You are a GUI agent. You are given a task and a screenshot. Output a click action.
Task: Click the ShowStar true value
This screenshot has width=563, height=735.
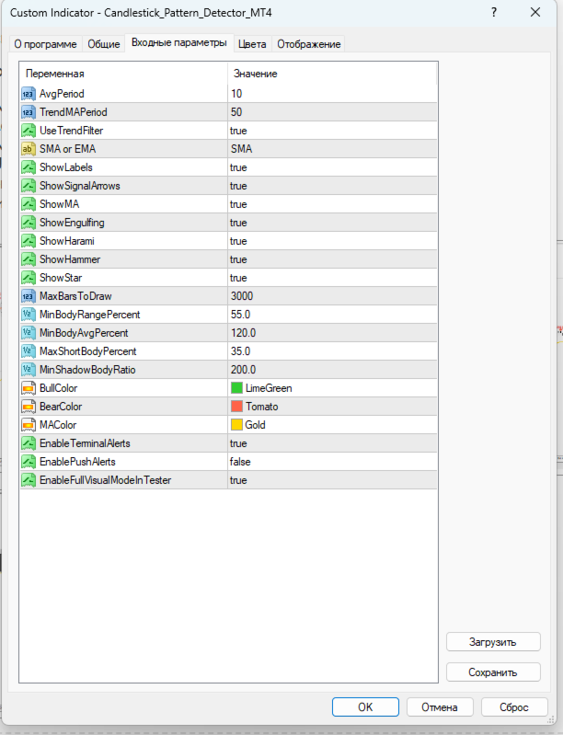(238, 278)
